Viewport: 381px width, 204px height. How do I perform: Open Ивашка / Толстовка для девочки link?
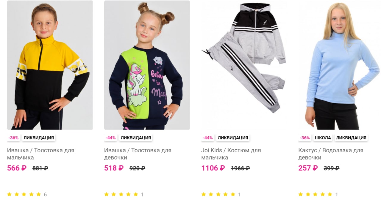[x=138, y=154]
